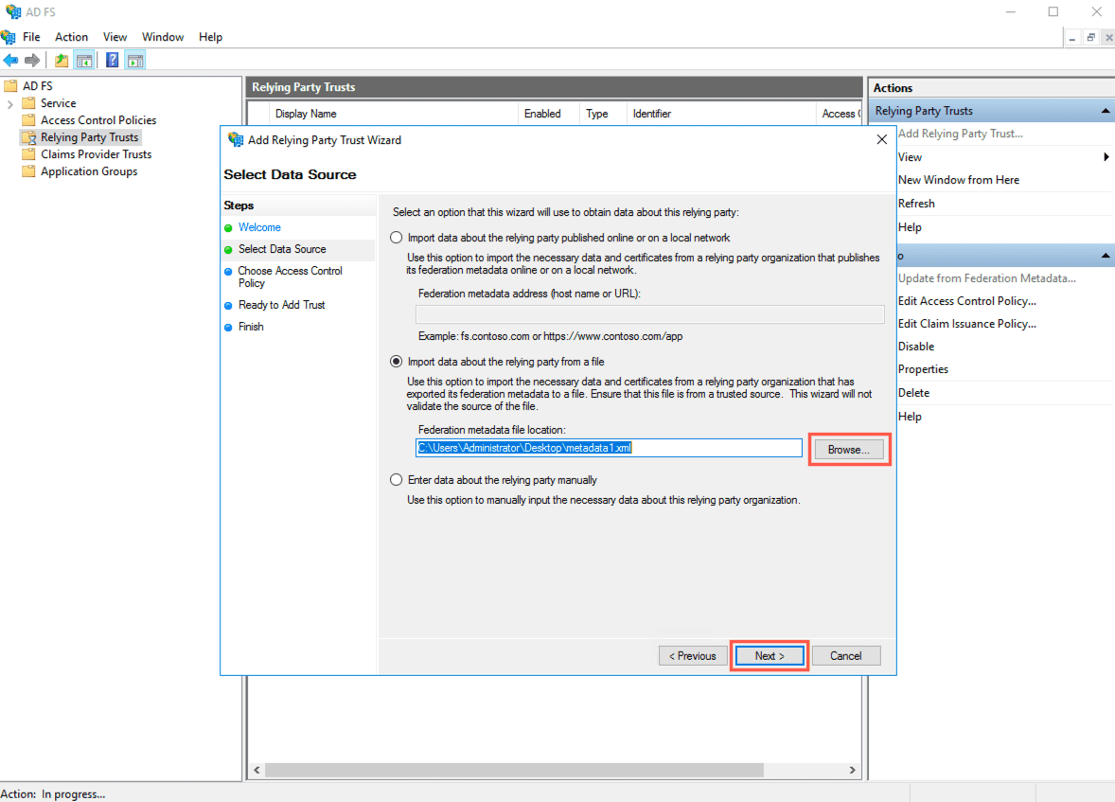Screen dimensions: 1115x802
Task: Click the blue Back arrow toolbar icon
Action: [10, 61]
